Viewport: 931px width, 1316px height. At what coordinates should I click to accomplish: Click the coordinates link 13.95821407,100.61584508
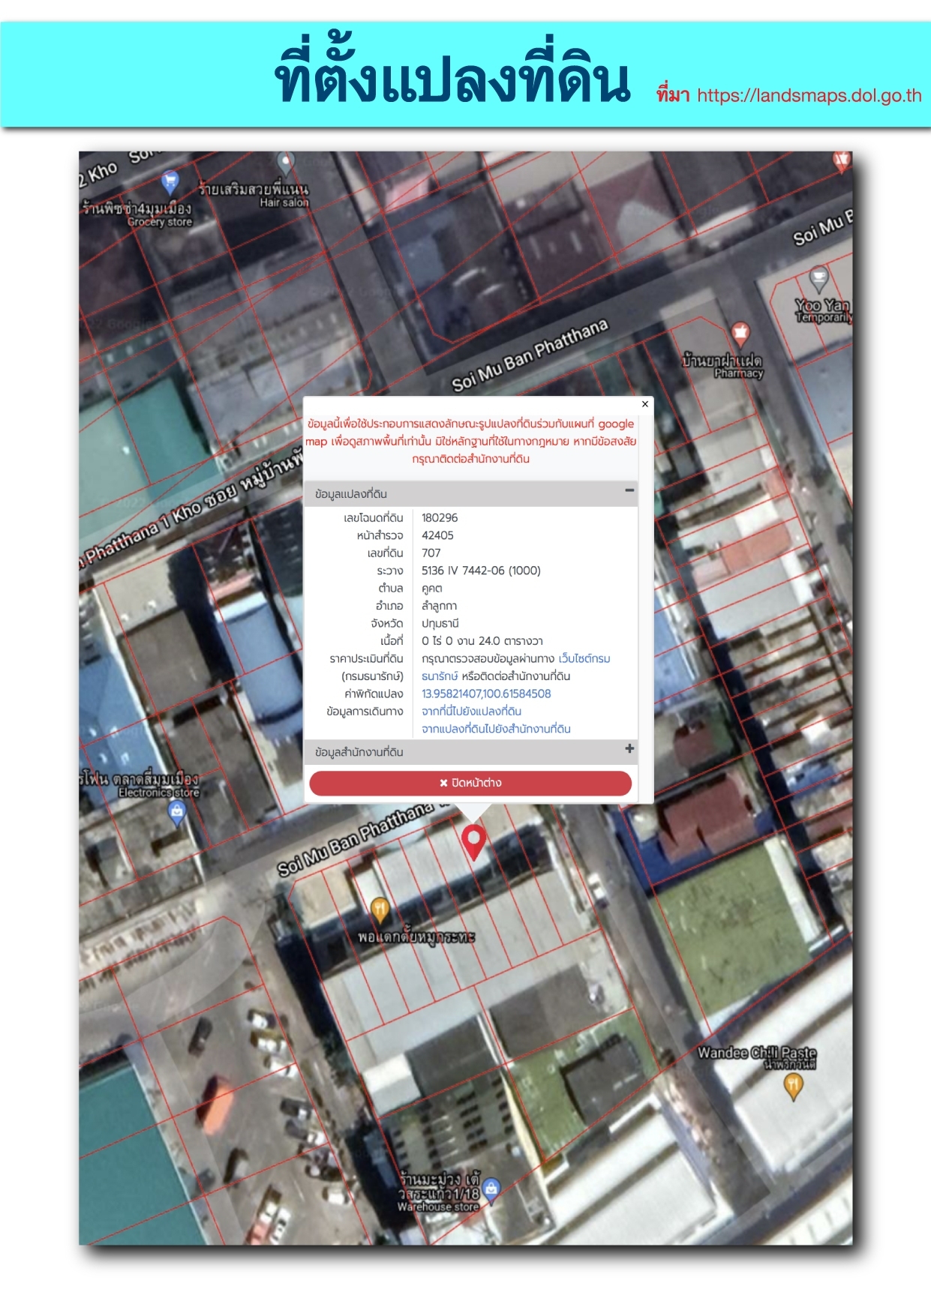point(486,694)
